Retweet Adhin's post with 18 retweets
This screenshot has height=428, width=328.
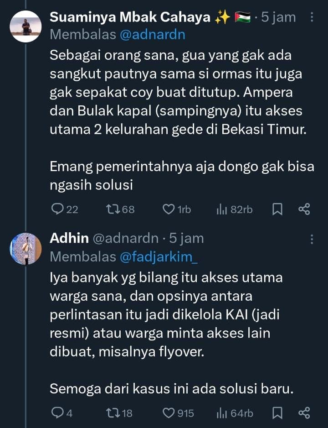point(112,413)
